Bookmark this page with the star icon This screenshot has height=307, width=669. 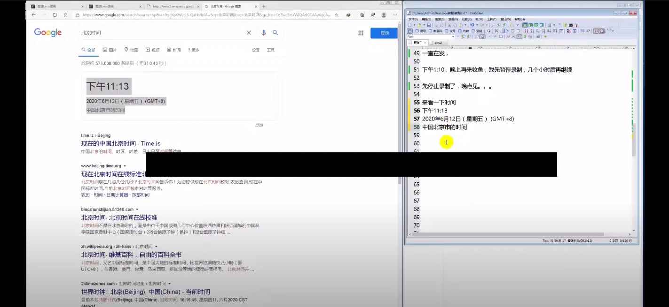pos(337,15)
